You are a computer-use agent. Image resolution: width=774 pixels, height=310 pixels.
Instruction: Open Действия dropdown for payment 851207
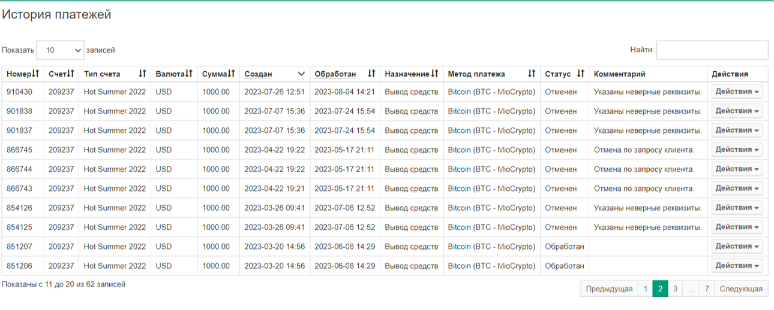pyautogui.click(x=737, y=246)
